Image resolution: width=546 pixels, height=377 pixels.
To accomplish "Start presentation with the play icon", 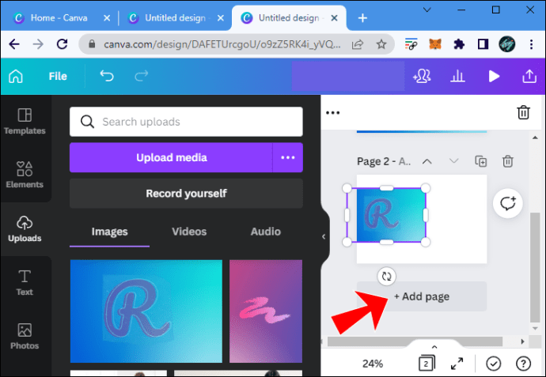I will coord(494,76).
